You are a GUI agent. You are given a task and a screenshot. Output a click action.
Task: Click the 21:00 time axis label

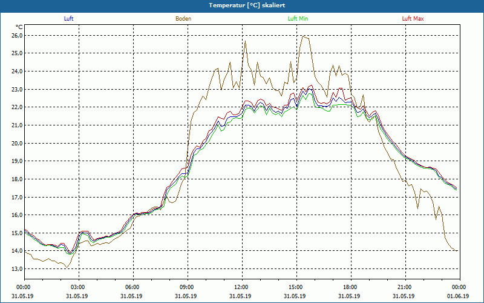click(x=405, y=287)
